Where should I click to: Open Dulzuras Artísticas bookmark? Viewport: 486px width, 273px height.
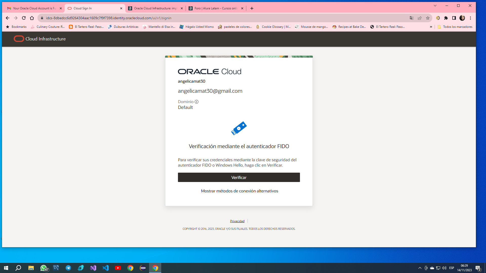(123, 27)
